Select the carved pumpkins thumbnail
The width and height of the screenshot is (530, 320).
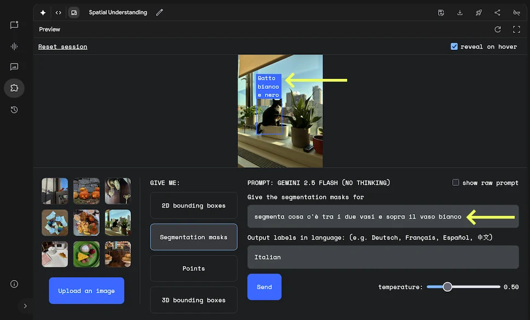tap(87, 191)
